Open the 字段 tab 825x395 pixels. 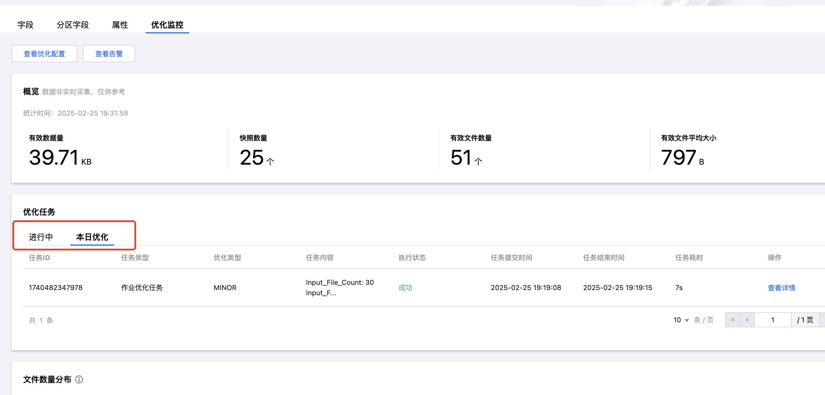pos(25,25)
